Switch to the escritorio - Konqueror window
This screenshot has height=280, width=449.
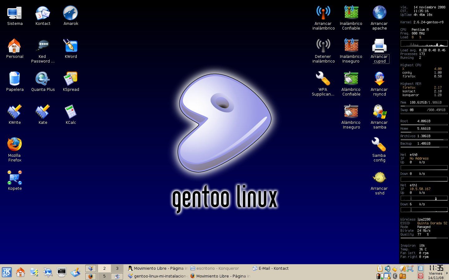pos(215,268)
